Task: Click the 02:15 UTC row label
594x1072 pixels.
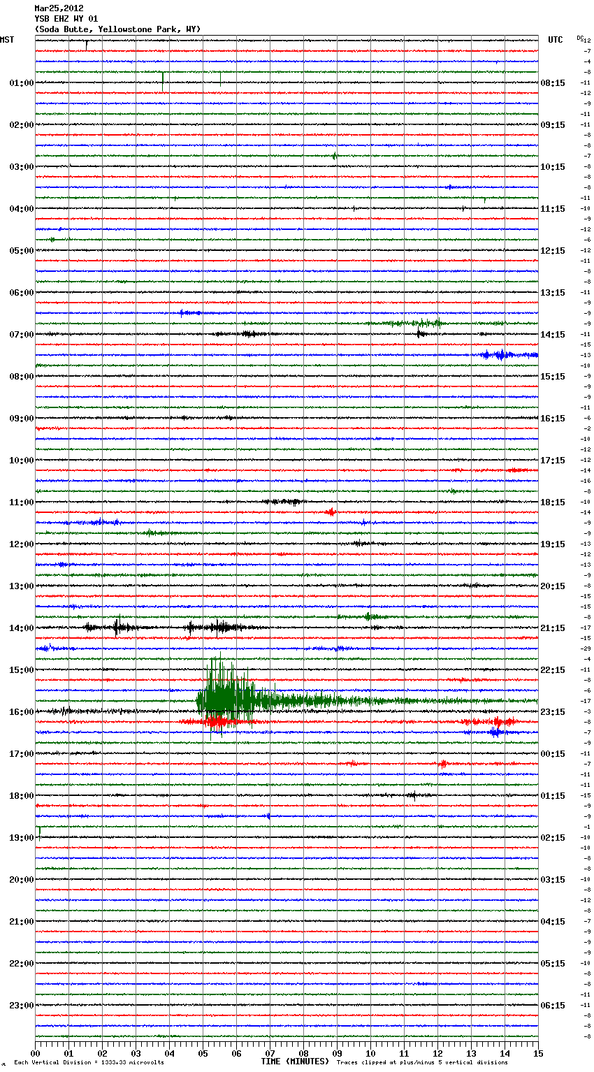Action: click(x=553, y=838)
